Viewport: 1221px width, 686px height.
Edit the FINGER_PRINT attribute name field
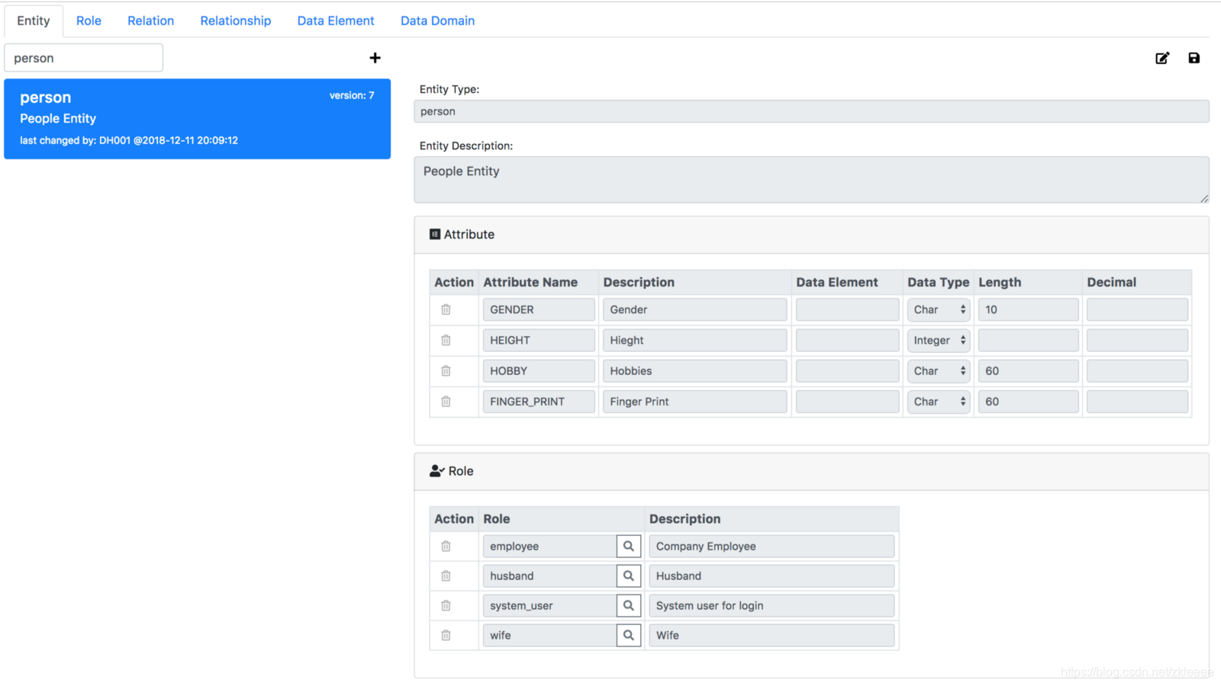(539, 401)
